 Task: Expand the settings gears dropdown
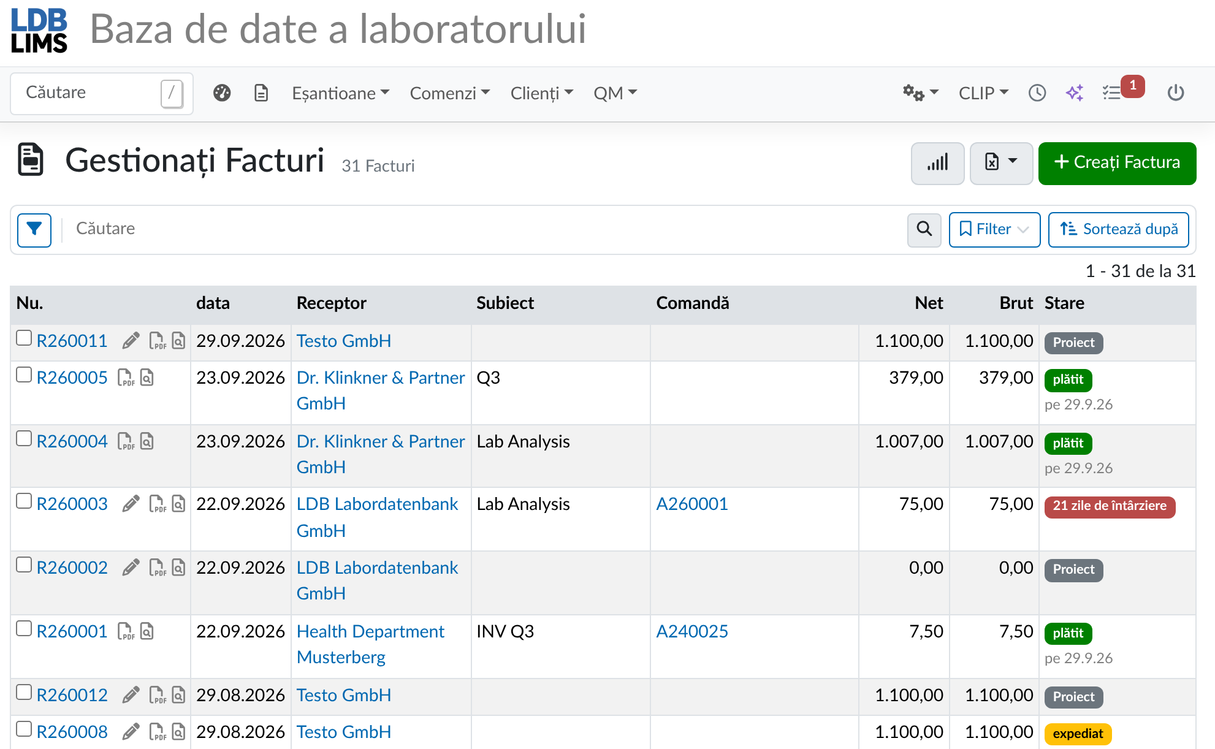920,93
